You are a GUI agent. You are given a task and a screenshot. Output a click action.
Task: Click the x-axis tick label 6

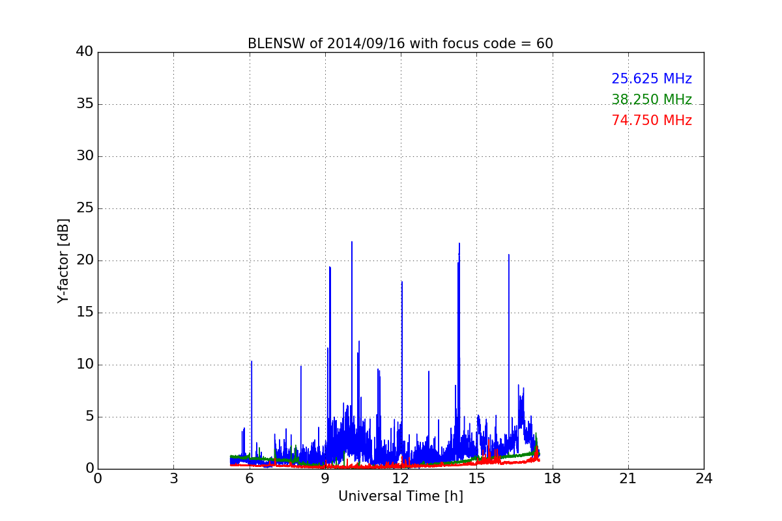pyautogui.click(x=250, y=478)
